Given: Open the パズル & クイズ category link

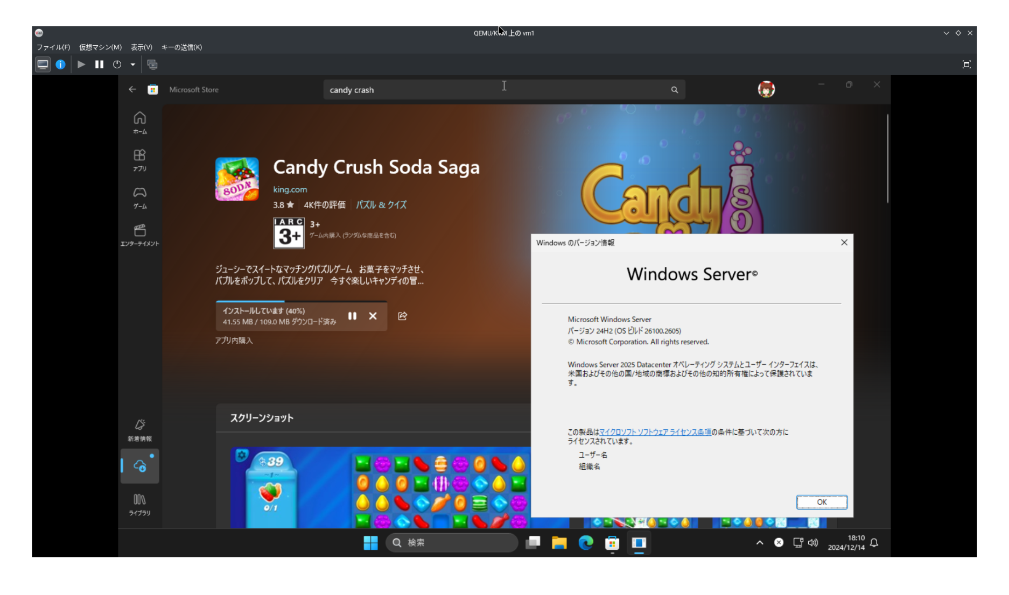Looking at the screenshot, I should [381, 205].
